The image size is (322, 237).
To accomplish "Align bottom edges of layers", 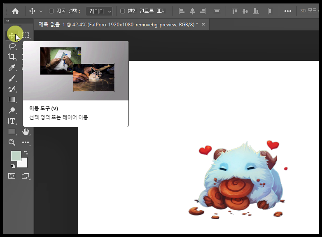I will click(x=256, y=11).
